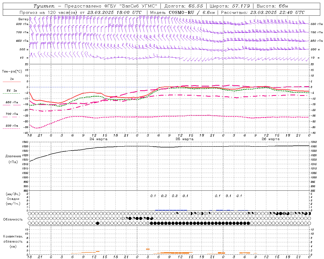324x259 pixels.
Task: Click the isolated orange convective bar near 2.5 km
Action: pyautogui.click(x=148, y=249)
